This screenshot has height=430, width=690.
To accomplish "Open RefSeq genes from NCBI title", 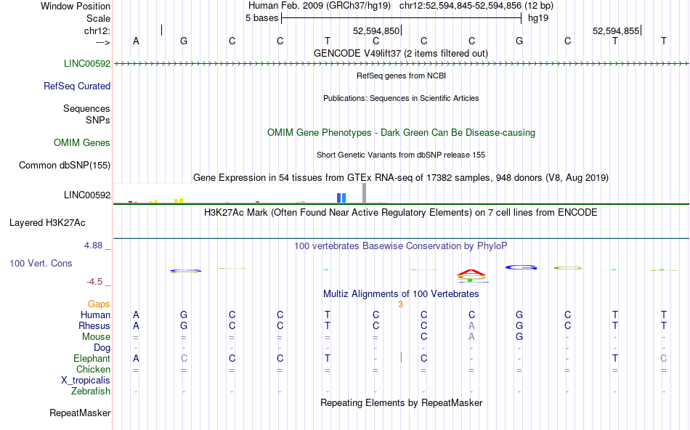I will [401, 76].
